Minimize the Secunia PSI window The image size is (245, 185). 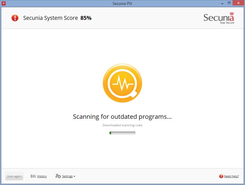click(222, 3)
